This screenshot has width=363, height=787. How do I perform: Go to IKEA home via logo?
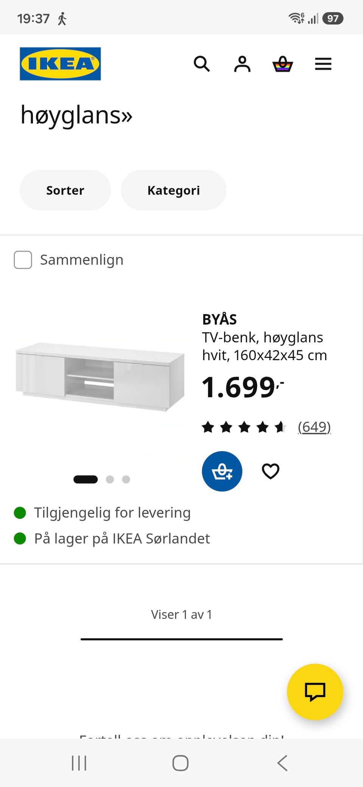pyautogui.click(x=60, y=64)
